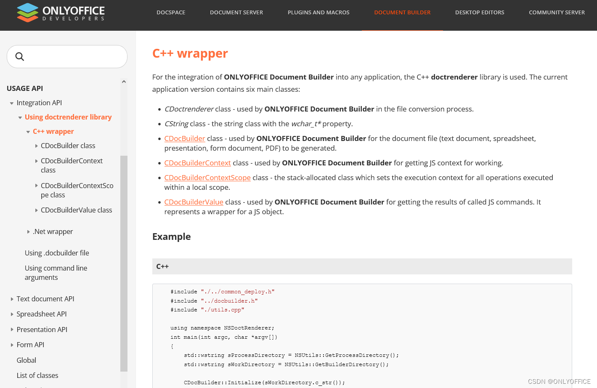
Task: Click the ONLYOFFICE Developers logo
Action: pos(61,13)
